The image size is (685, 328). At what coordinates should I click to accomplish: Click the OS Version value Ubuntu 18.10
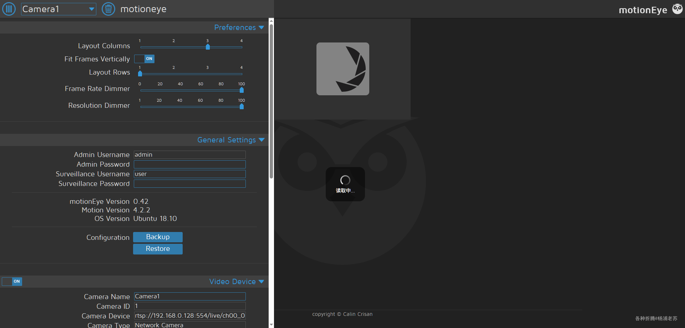pos(155,219)
